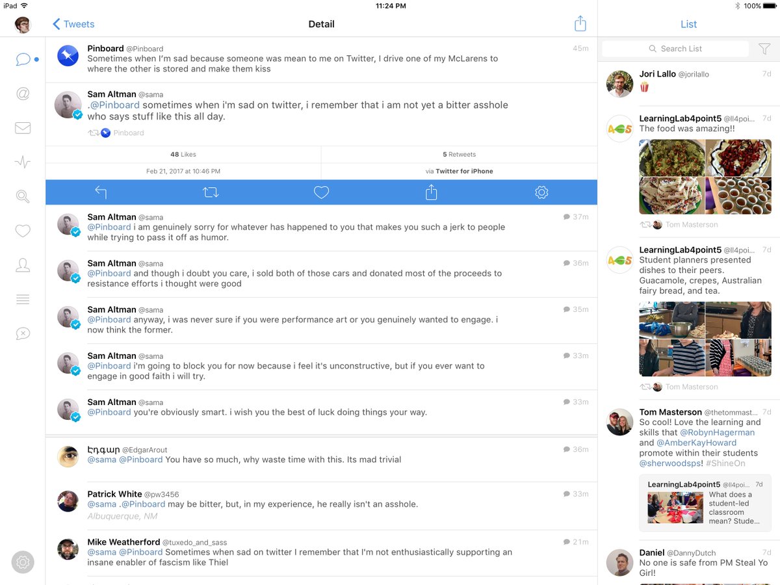Open Jori Lallo's popcorn tweet

pos(689,84)
